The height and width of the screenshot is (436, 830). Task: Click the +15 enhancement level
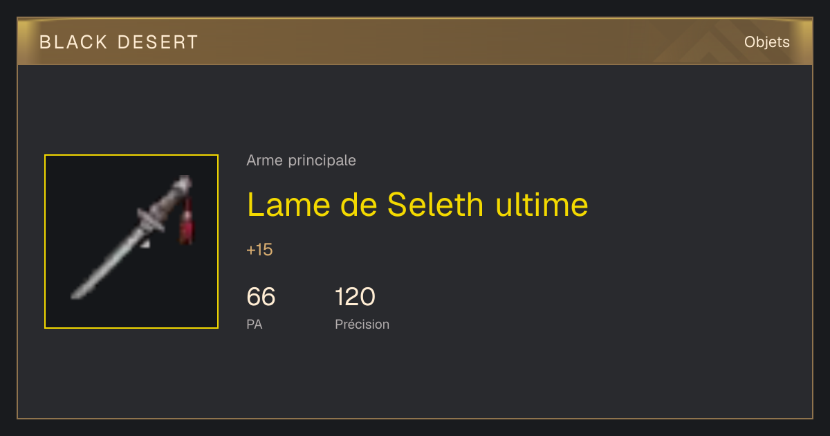pyautogui.click(x=259, y=250)
